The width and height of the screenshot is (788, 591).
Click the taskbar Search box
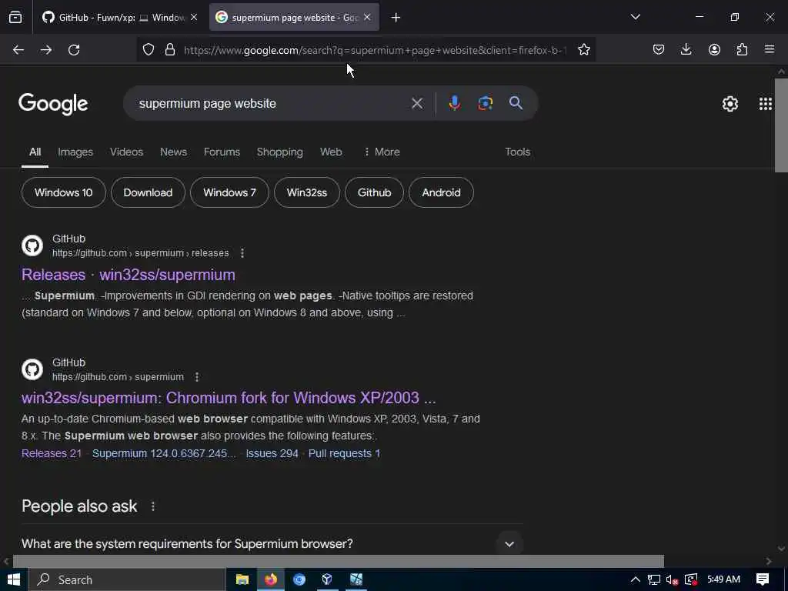click(x=127, y=580)
